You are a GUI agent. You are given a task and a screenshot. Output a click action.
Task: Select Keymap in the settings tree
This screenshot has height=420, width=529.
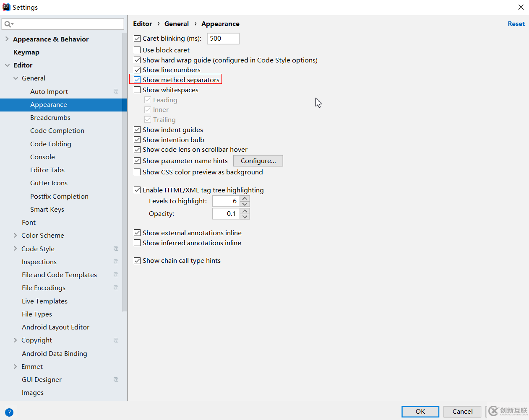[26, 52]
